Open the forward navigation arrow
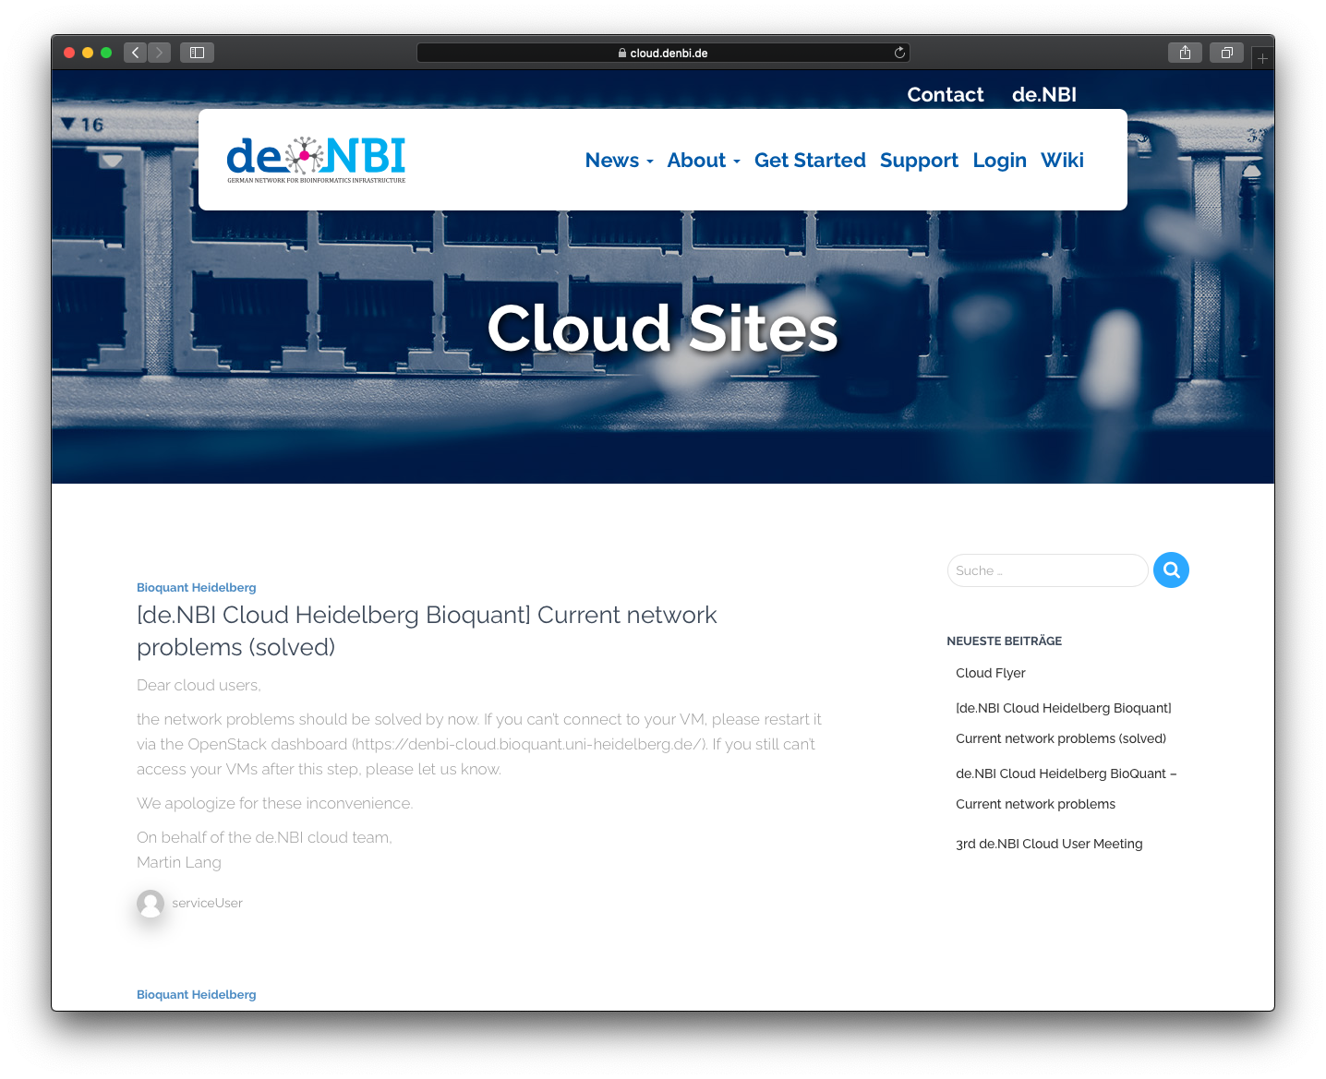Image resolution: width=1326 pixels, height=1079 pixels. click(x=159, y=53)
